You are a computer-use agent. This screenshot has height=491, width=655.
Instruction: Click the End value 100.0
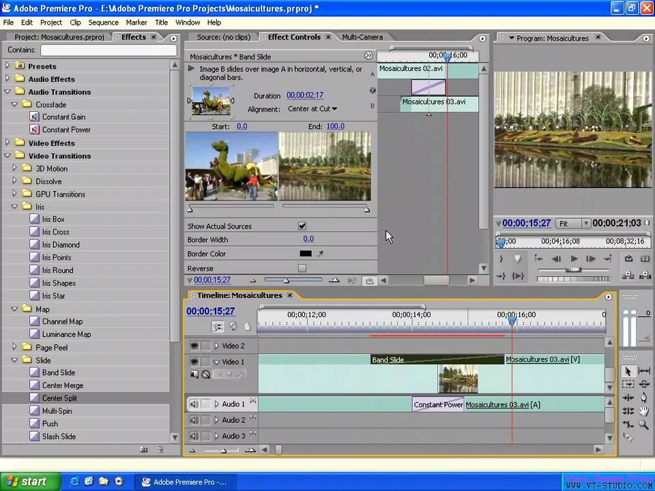pyautogui.click(x=336, y=126)
